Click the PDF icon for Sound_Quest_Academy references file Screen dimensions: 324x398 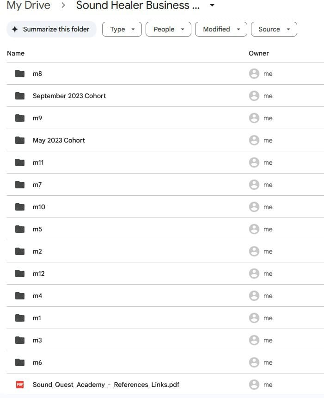19,385
